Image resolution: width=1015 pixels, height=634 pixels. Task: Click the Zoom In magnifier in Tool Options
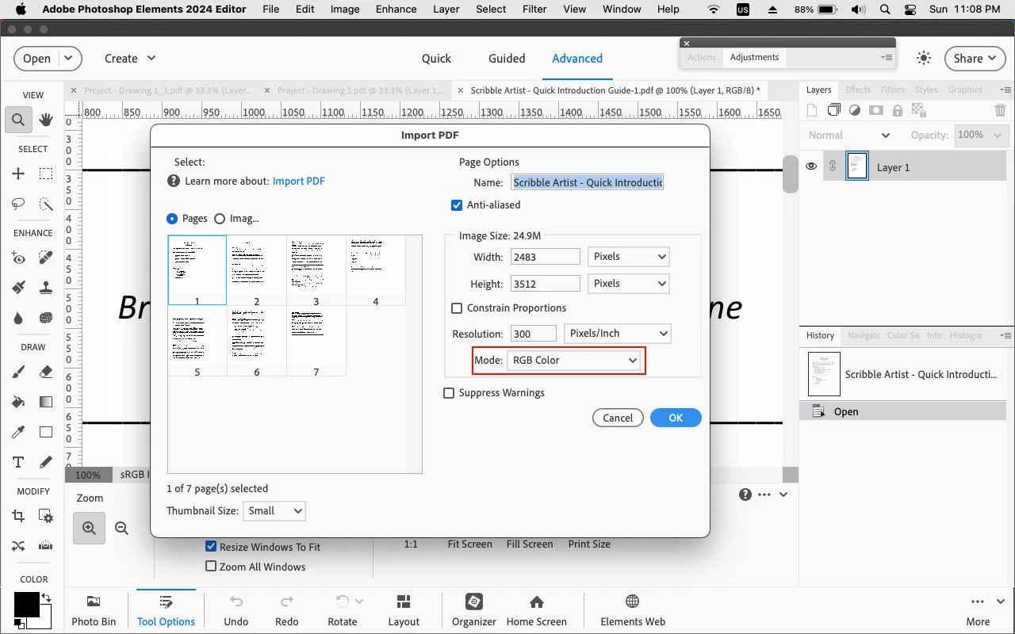tap(89, 528)
